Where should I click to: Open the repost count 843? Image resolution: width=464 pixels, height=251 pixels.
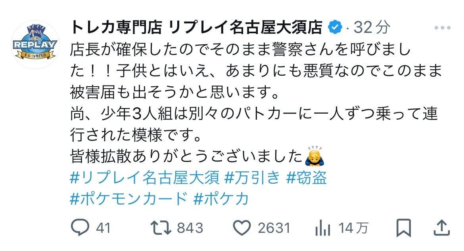190,228
